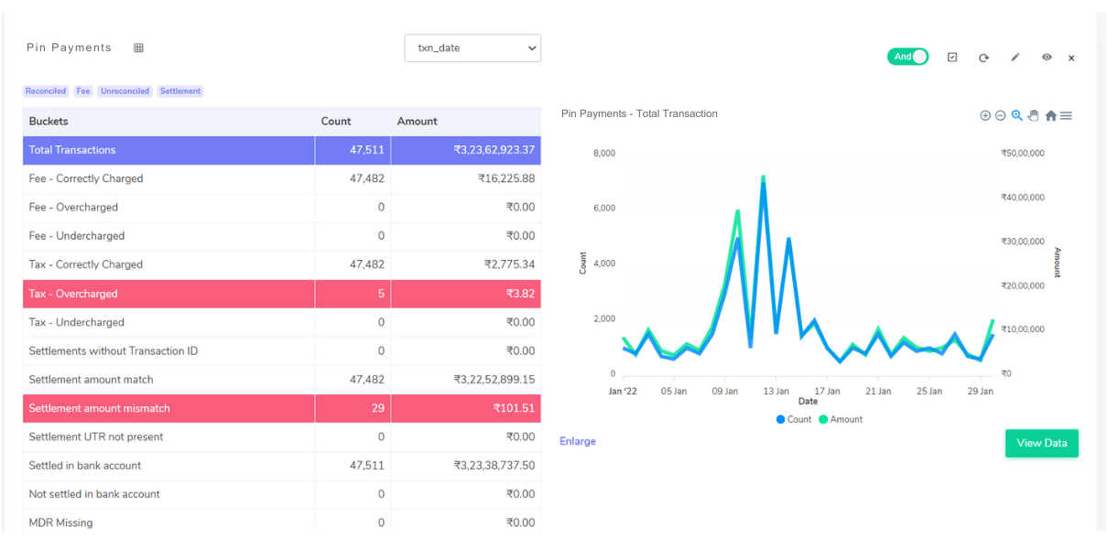Click the zoom in icon on the chart
The image size is (1108, 549).
tap(985, 115)
